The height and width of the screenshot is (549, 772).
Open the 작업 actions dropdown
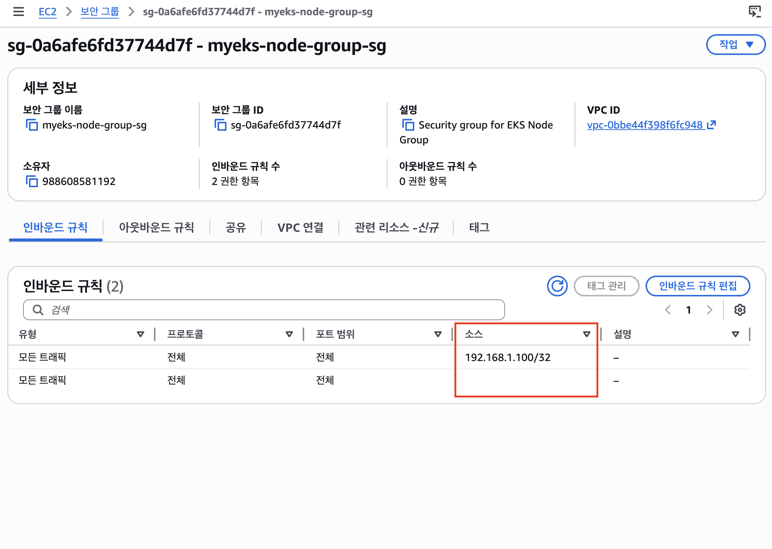coord(735,44)
